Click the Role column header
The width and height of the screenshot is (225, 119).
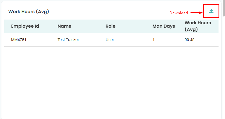tap(110, 26)
